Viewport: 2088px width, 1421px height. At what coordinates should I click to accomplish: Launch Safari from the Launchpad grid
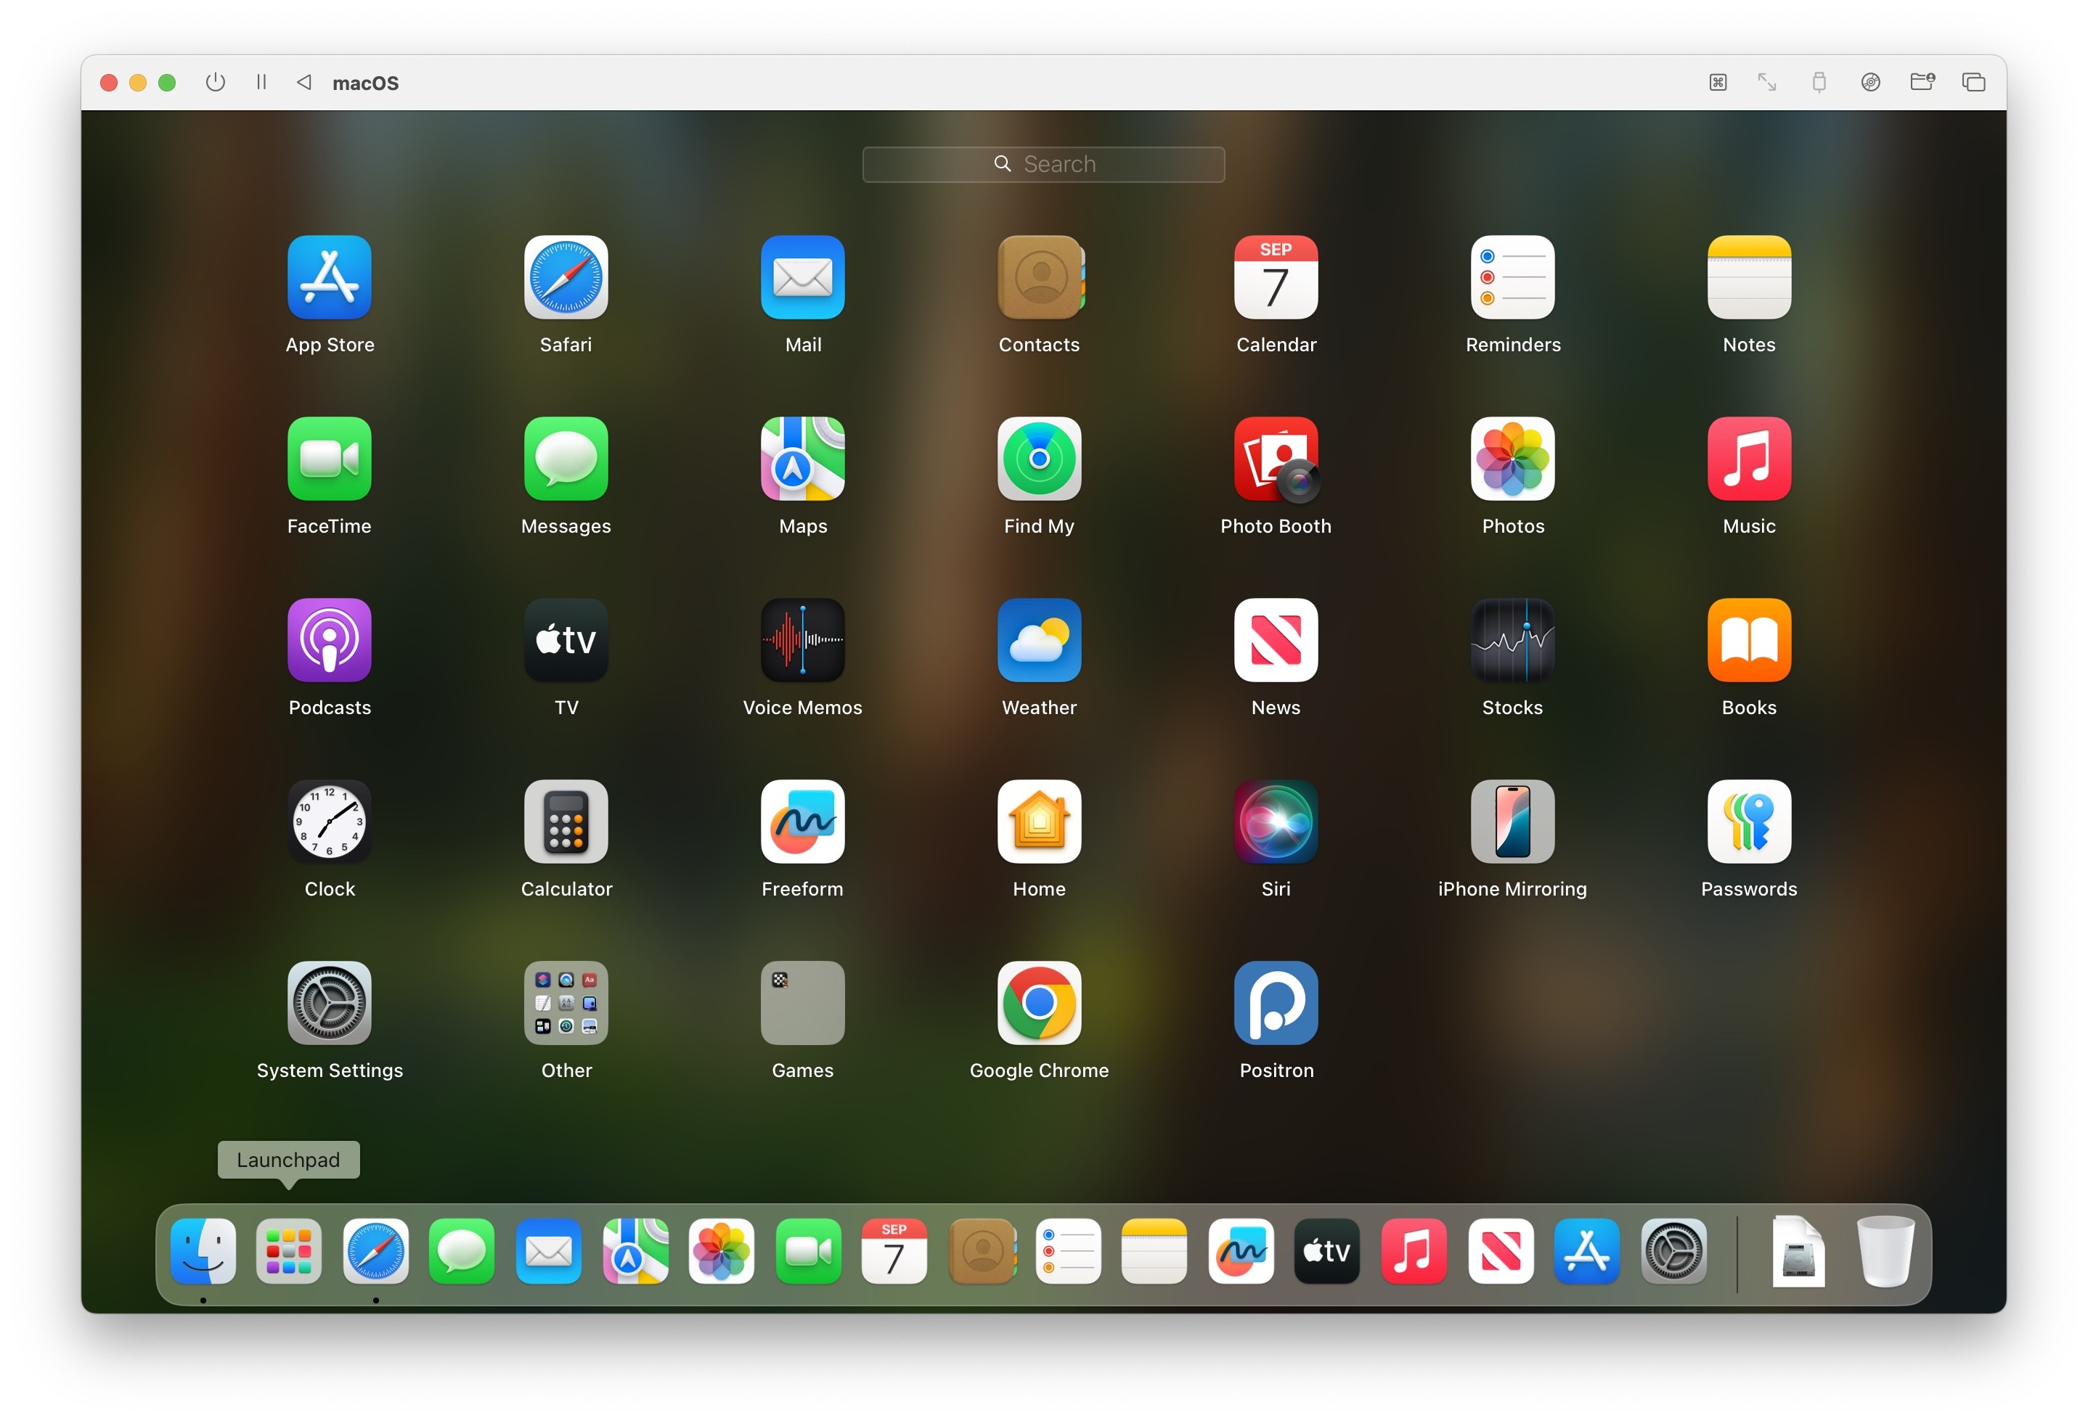click(x=566, y=277)
